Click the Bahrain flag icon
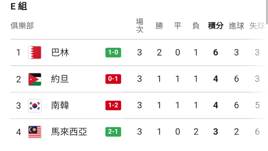Viewport: 268px width, 151px height. point(34,52)
